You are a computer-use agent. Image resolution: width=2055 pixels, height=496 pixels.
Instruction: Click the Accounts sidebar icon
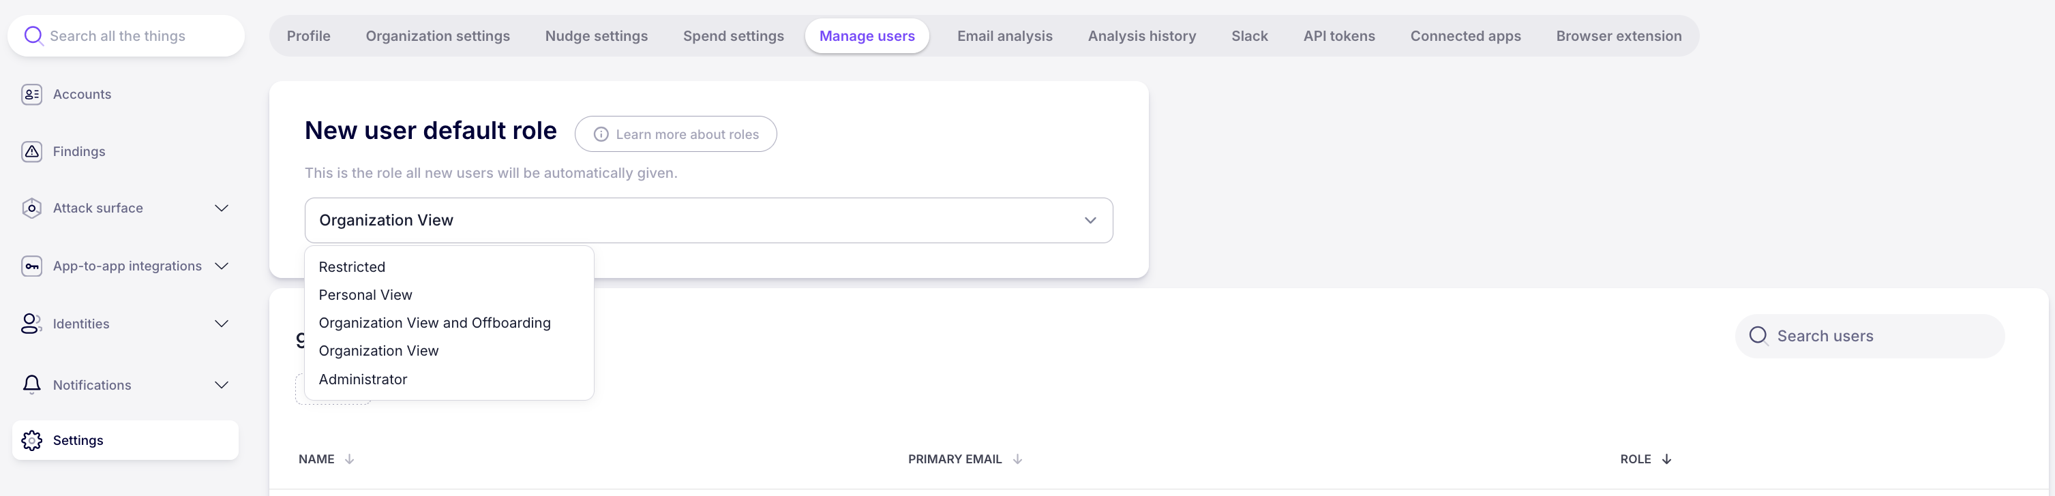coord(32,94)
